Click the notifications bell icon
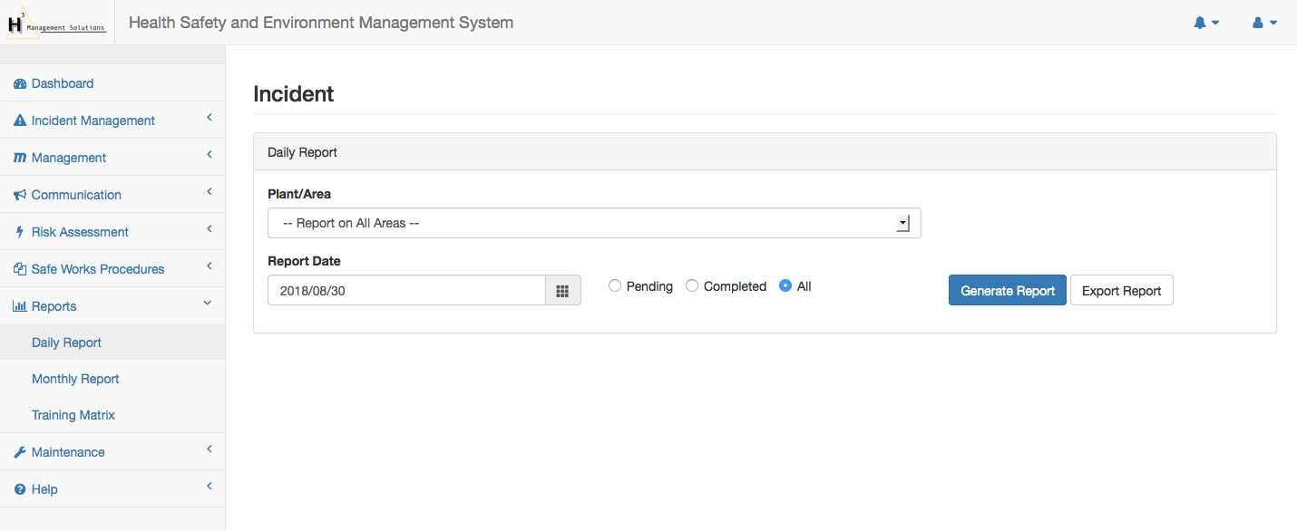 [x=1200, y=23]
